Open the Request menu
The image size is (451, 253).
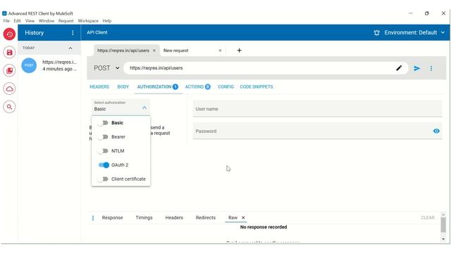[x=66, y=21]
